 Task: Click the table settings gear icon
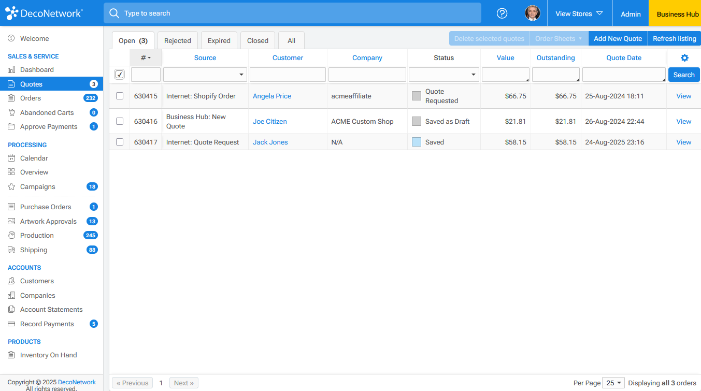(684, 58)
